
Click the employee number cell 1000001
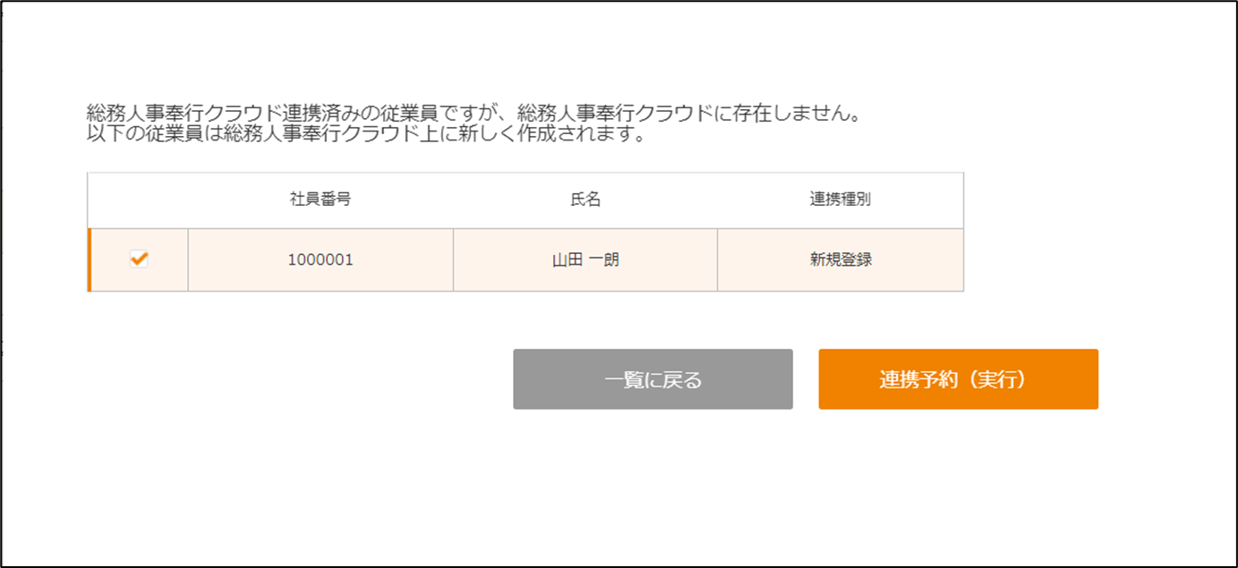point(320,260)
